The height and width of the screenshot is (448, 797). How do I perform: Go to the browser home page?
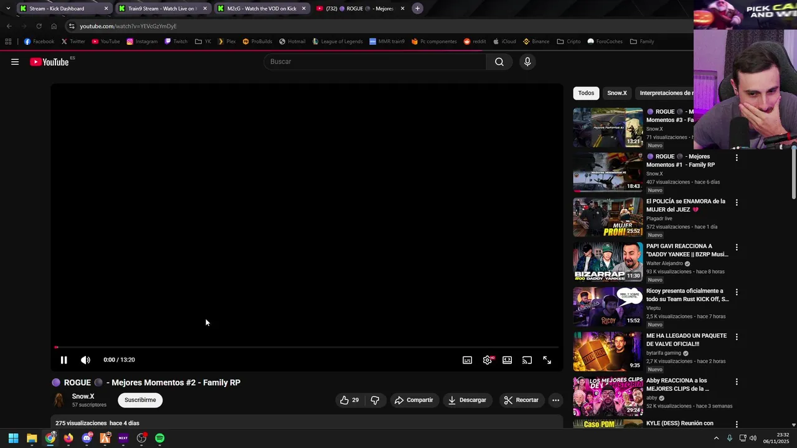click(x=54, y=26)
